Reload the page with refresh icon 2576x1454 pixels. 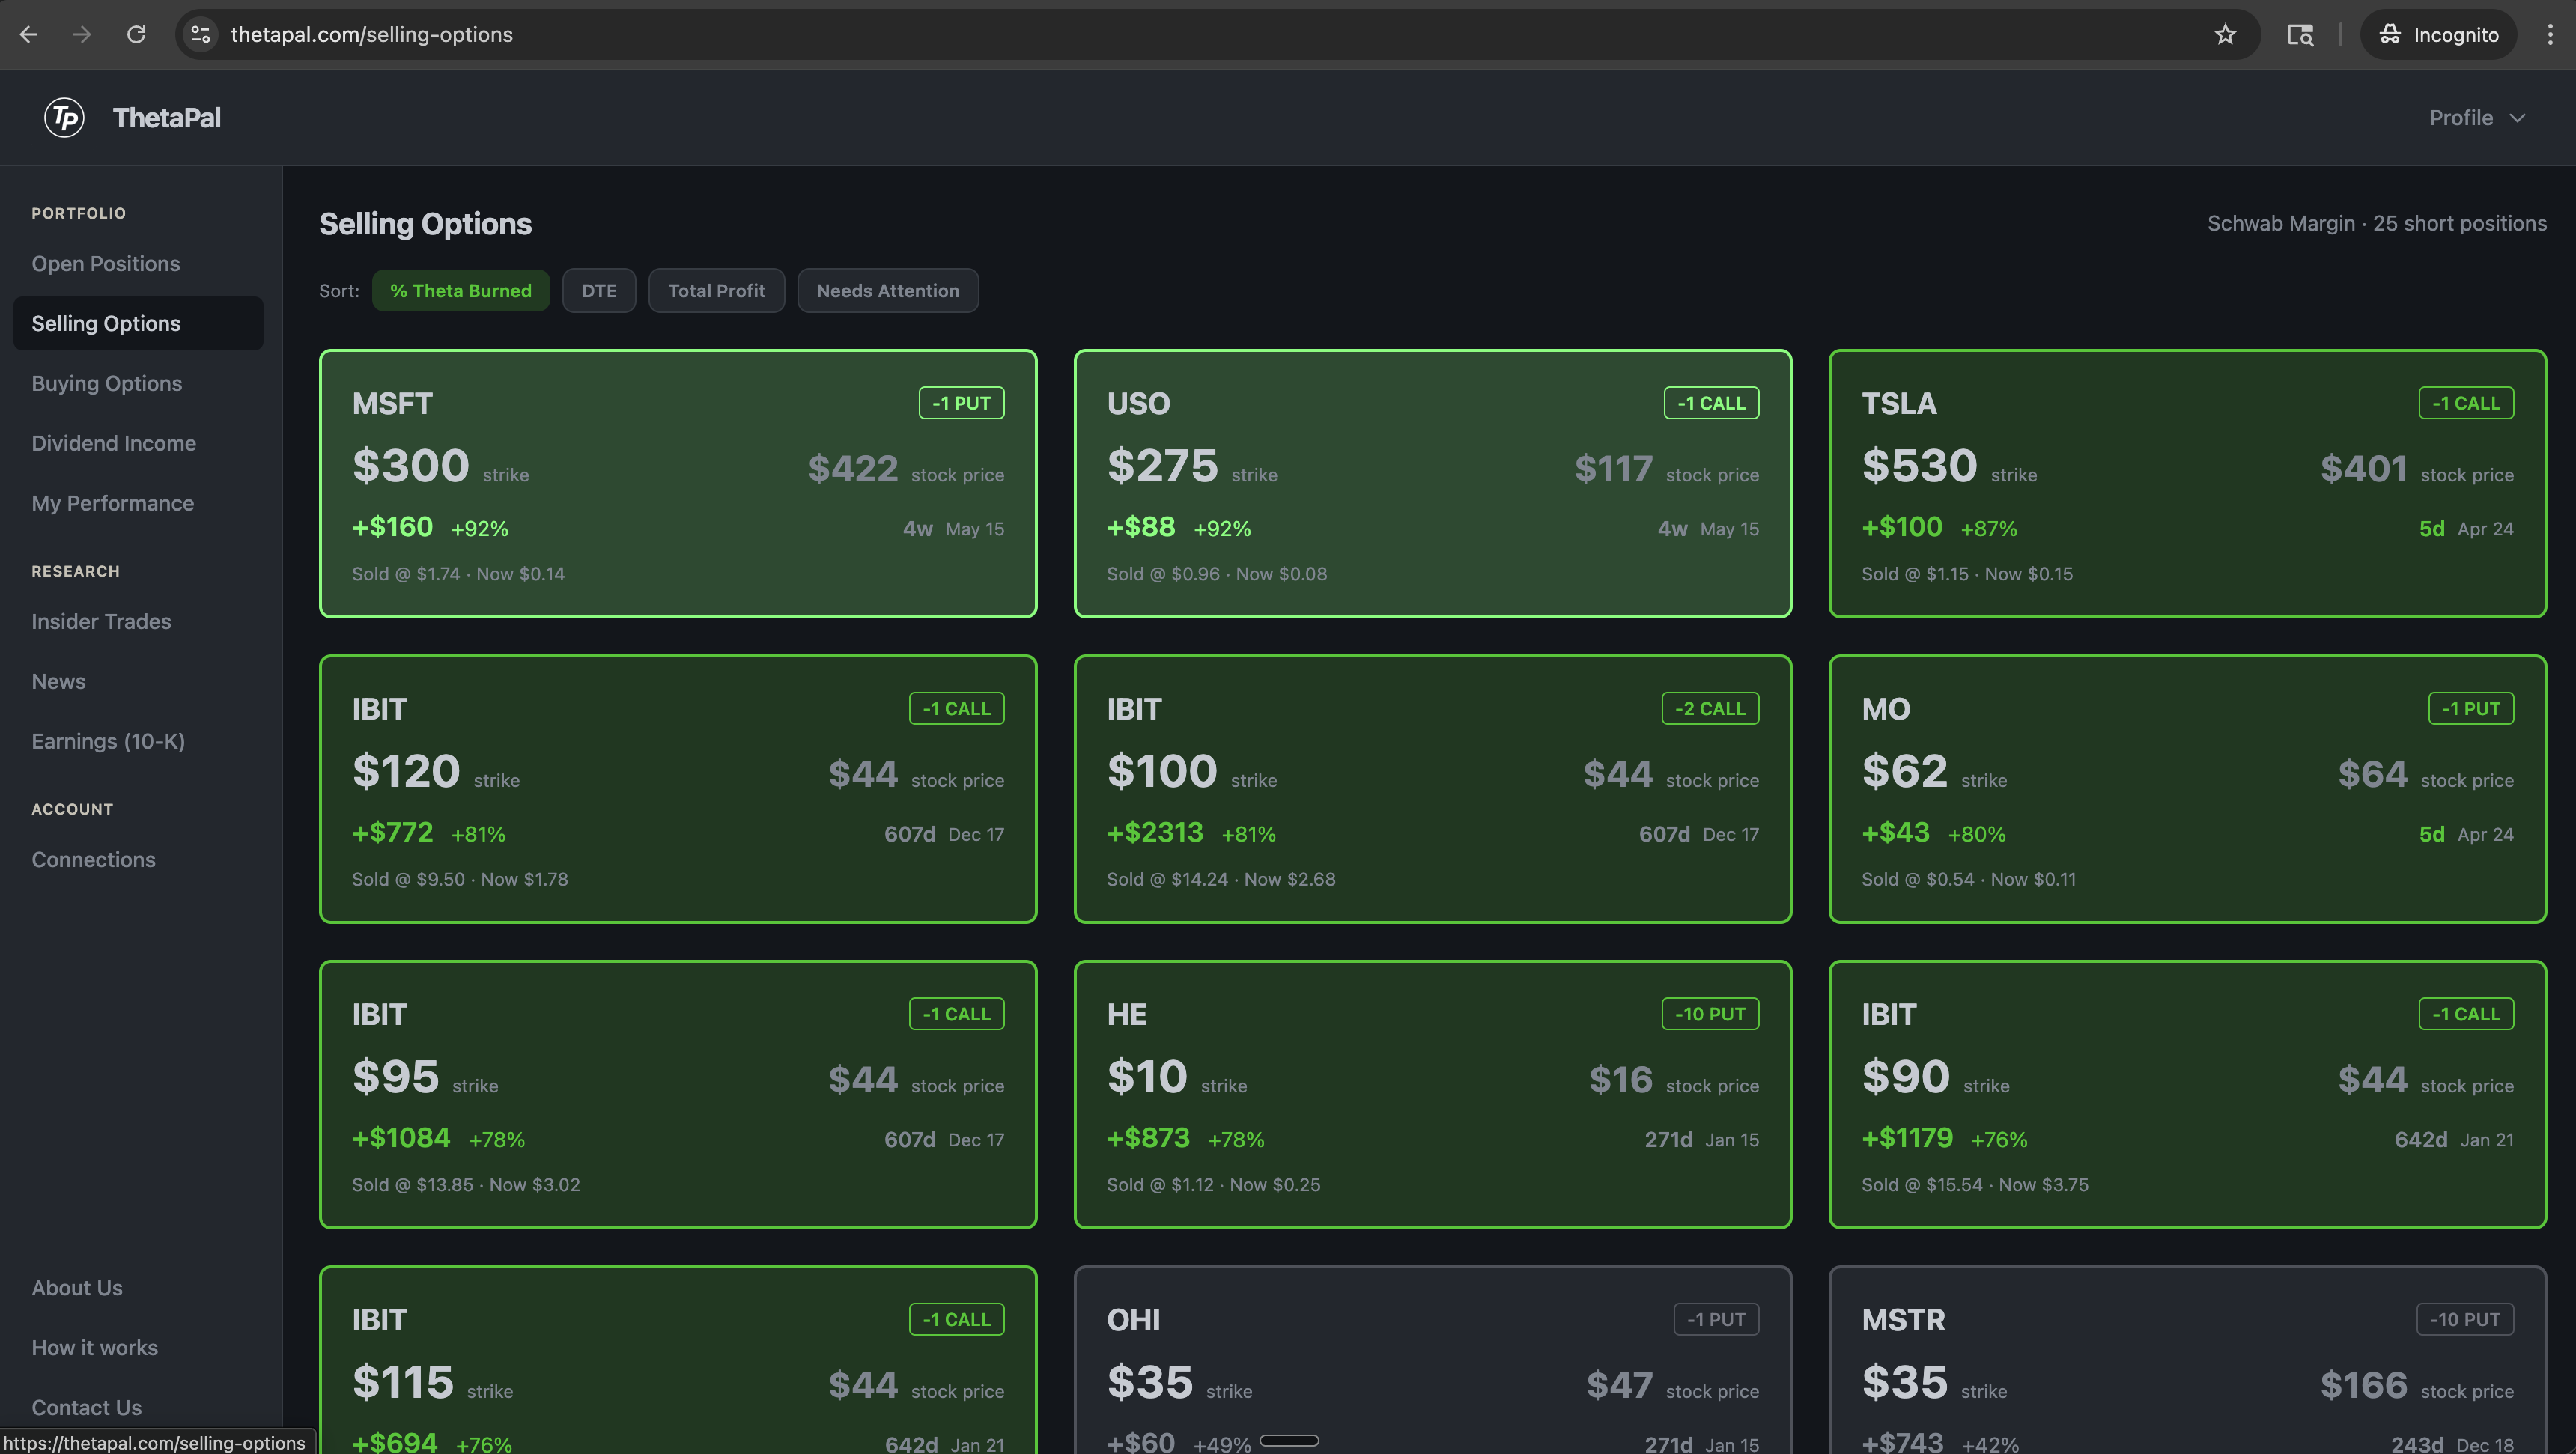coord(136,35)
